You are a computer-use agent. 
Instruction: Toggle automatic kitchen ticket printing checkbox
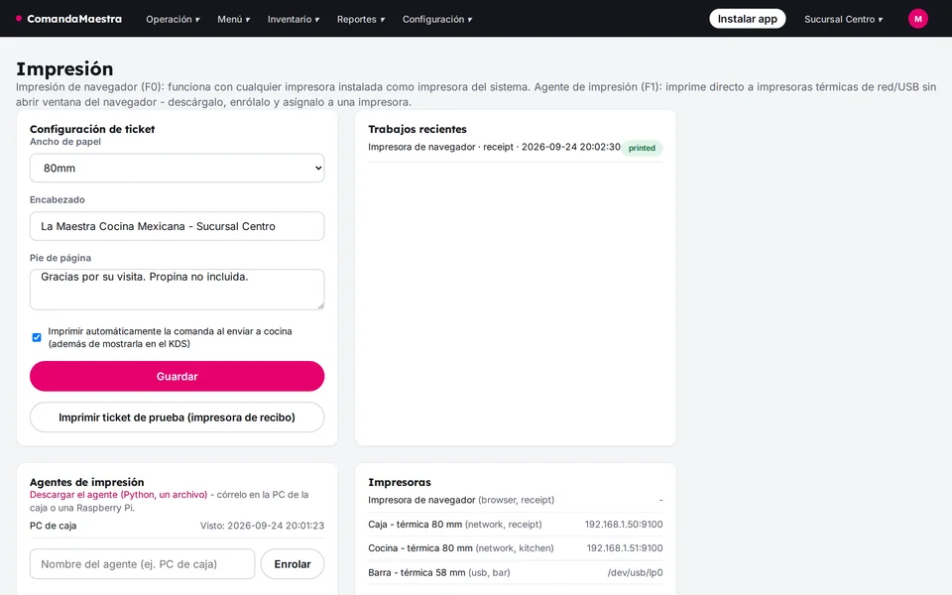37,337
